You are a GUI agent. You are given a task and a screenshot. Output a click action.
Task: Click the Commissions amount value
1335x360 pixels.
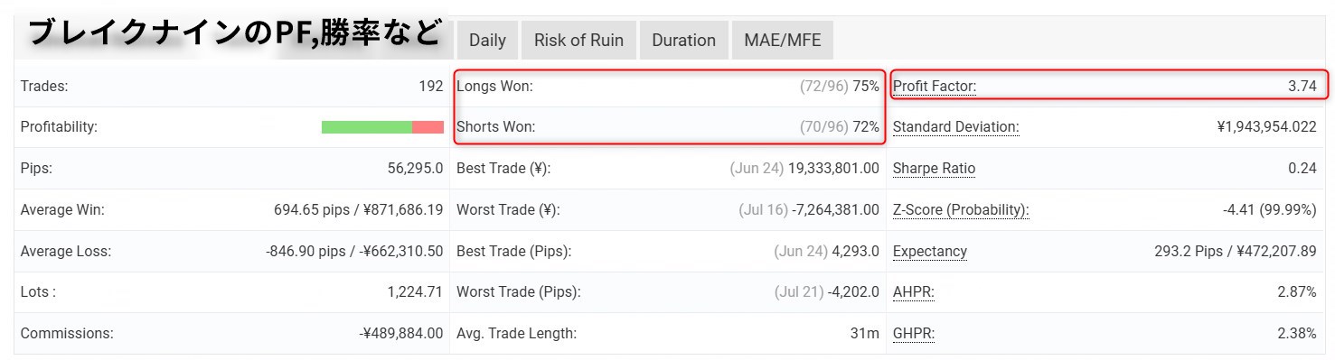click(401, 334)
